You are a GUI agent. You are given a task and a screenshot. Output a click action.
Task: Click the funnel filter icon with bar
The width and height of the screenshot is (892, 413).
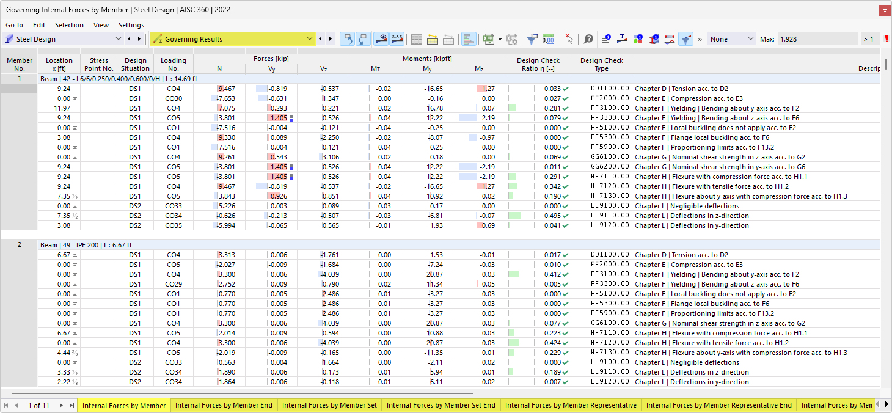[532, 39]
